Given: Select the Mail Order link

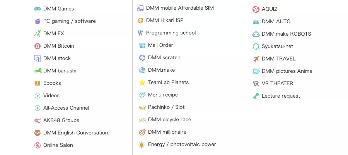Looking at the screenshot, I should point(160,45).
